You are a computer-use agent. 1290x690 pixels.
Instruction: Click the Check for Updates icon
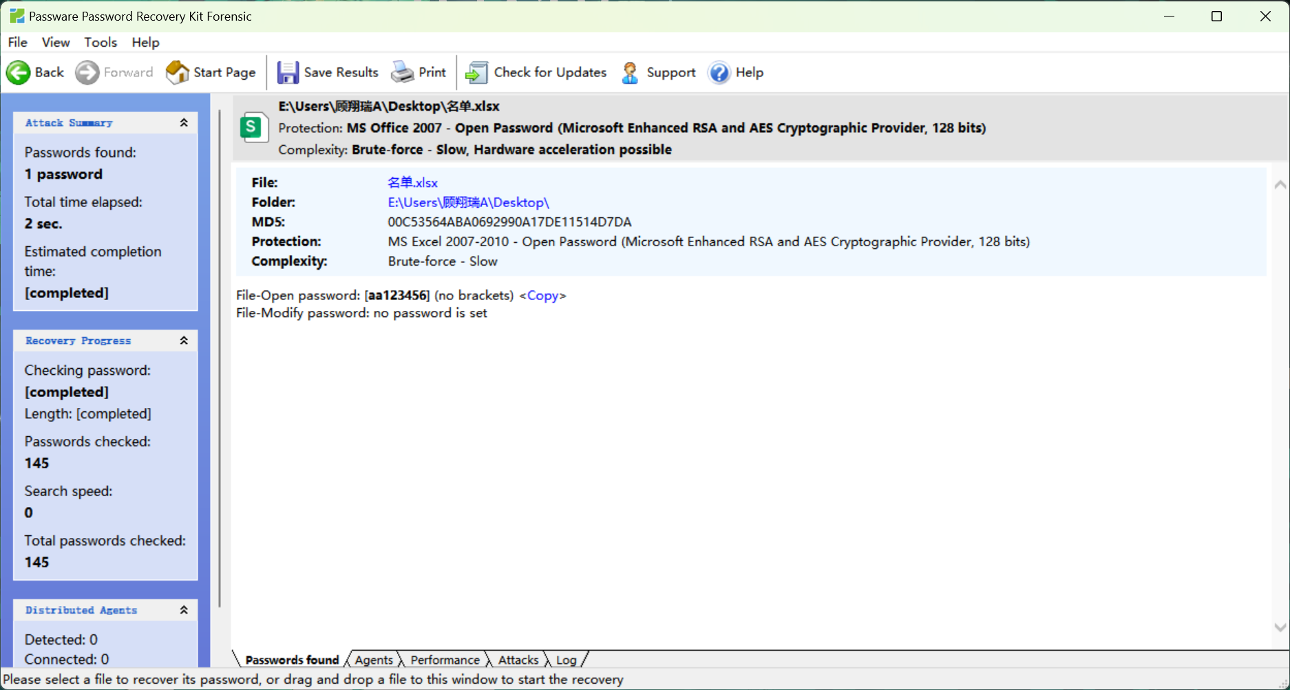click(476, 72)
